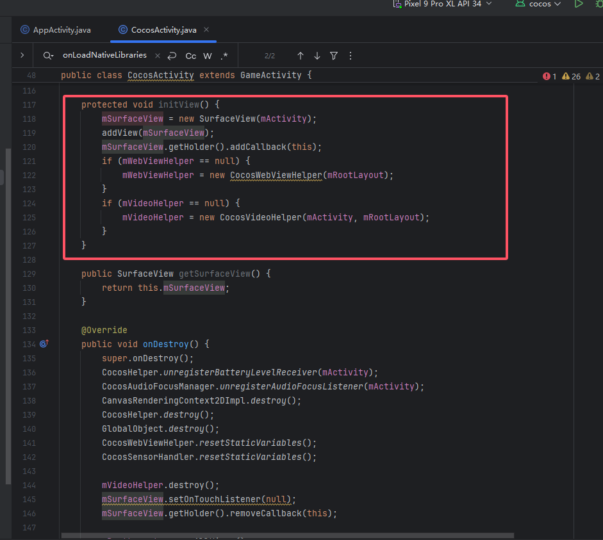Click the Debug app bug icon
The image size is (603, 540).
(598, 4)
